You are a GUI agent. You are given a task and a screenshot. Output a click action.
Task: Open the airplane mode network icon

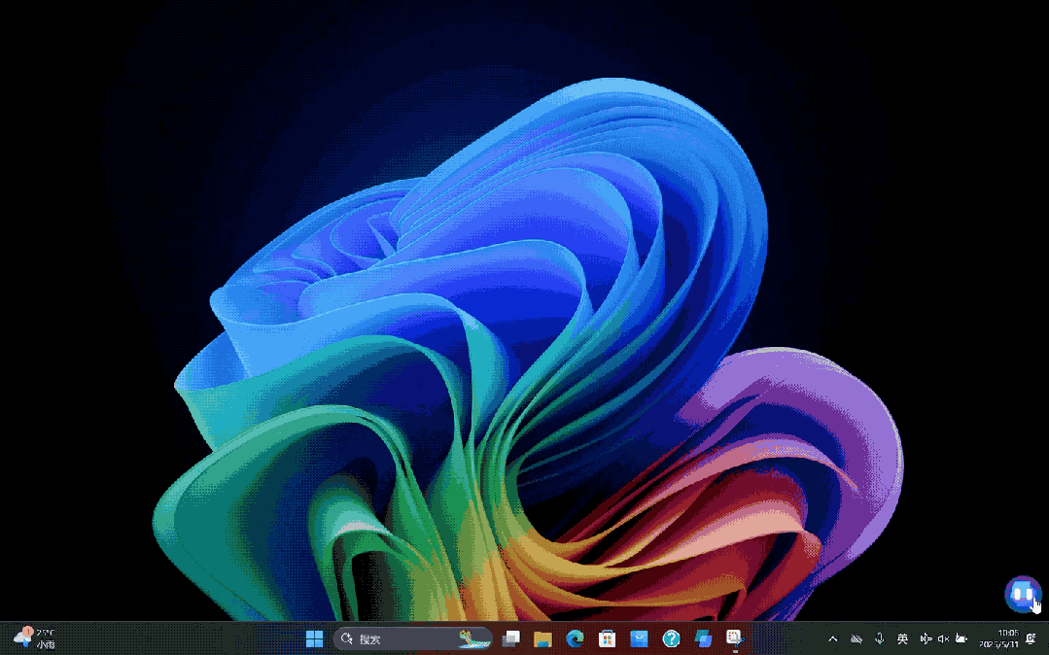point(926,638)
